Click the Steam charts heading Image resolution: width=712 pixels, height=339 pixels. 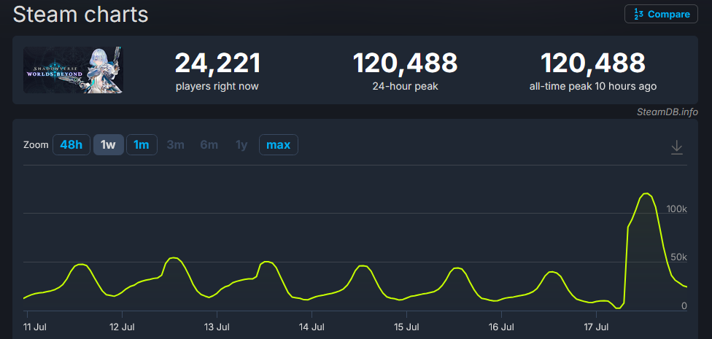coord(81,15)
